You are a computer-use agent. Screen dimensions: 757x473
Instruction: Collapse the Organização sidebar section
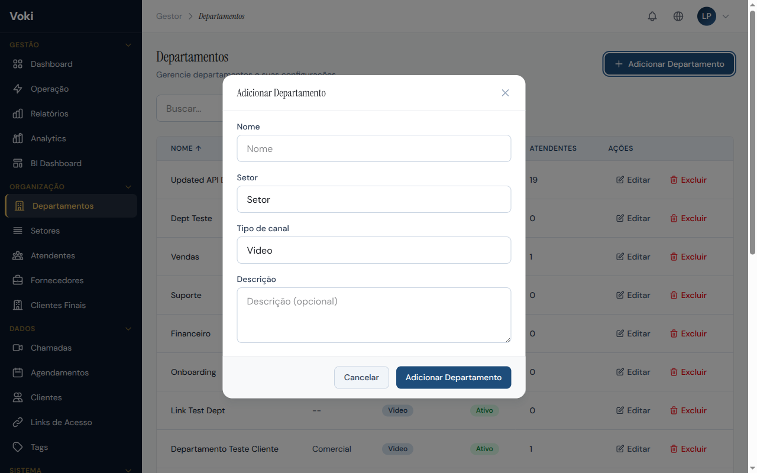[x=128, y=187]
